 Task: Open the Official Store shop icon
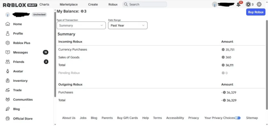(x=7, y=119)
